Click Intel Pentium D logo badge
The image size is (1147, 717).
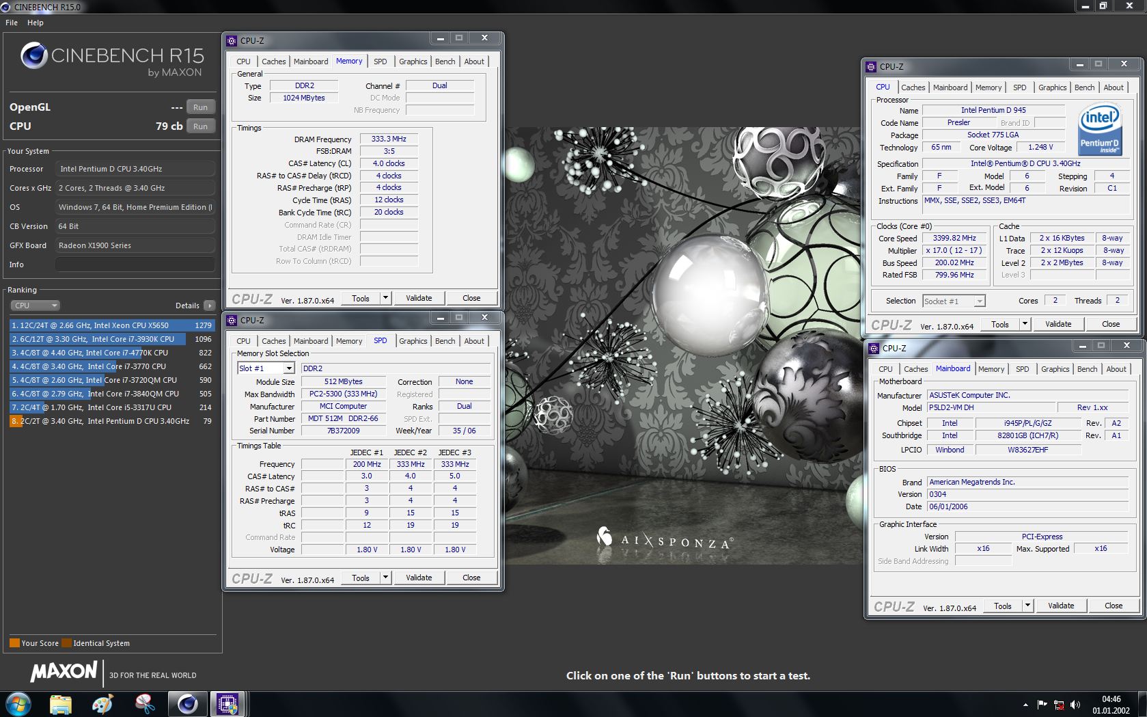coord(1100,130)
